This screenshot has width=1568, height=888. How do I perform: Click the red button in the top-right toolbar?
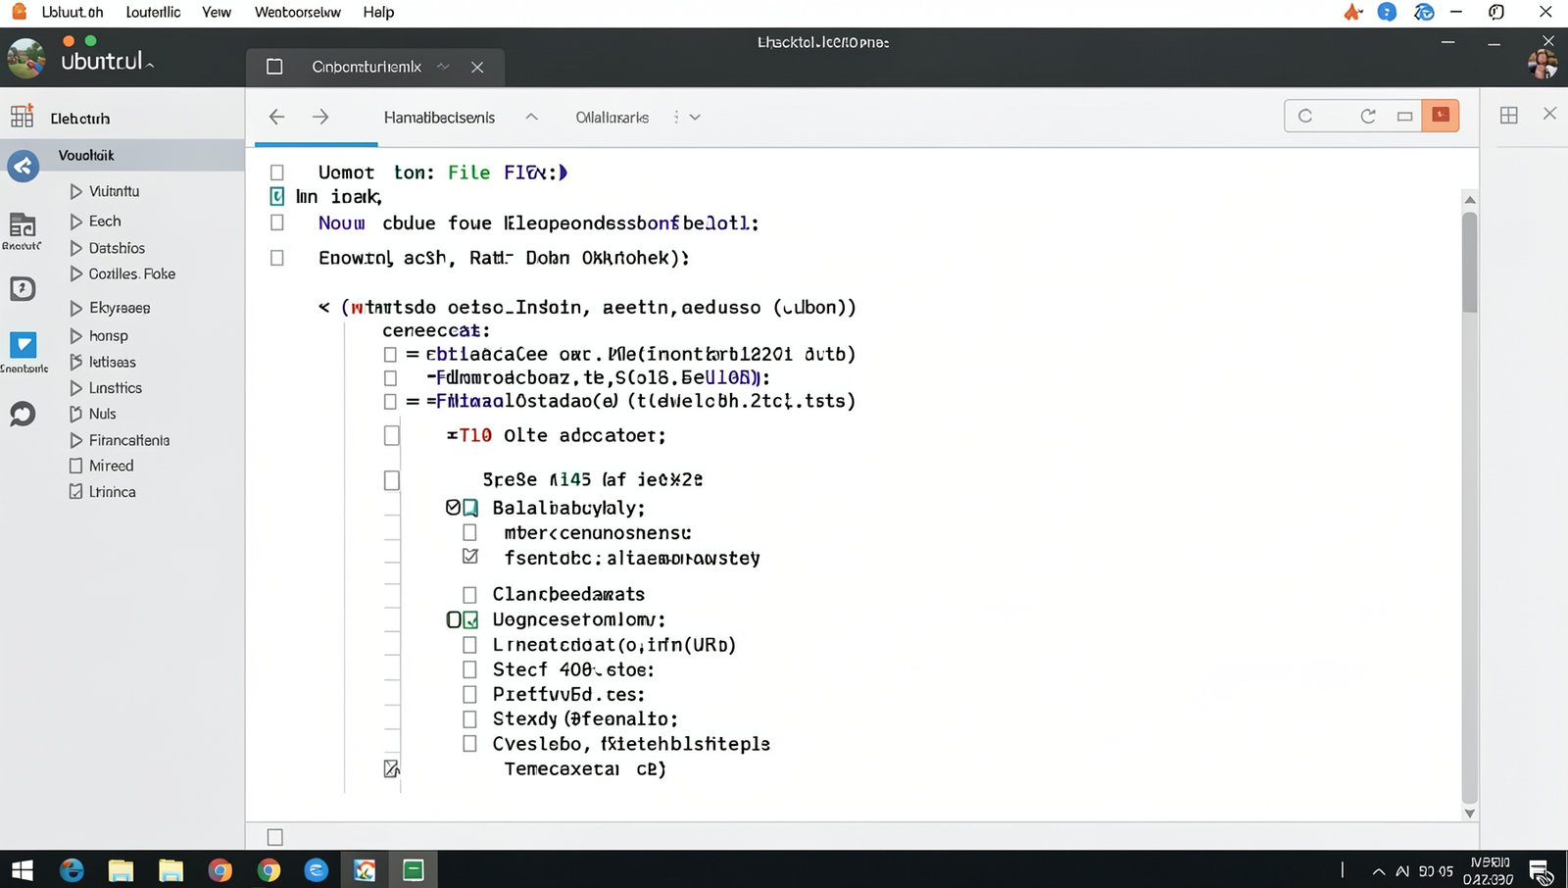(x=1441, y=116)
